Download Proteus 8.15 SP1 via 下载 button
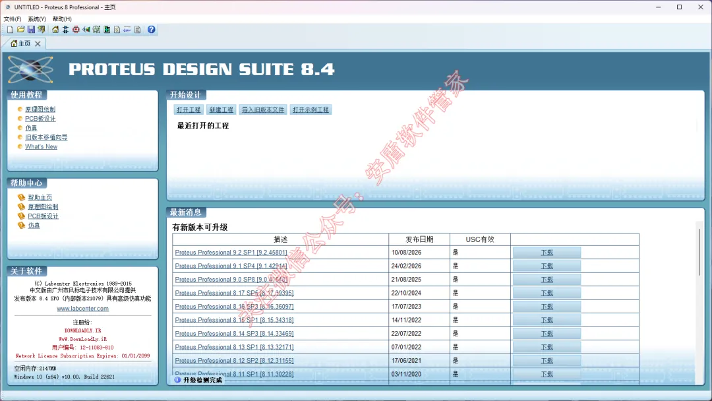Viewport: 712px width, 401px height. tap(547, 320)
